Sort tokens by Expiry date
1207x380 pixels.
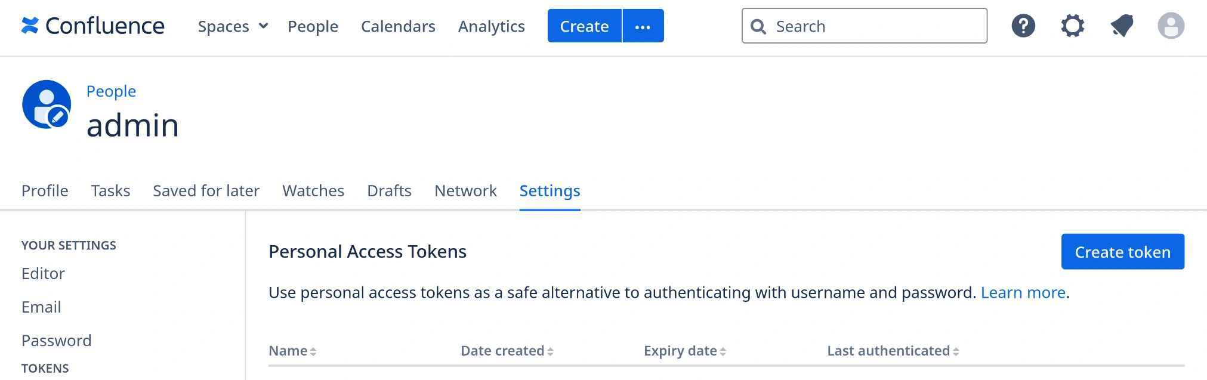(685, 351)
